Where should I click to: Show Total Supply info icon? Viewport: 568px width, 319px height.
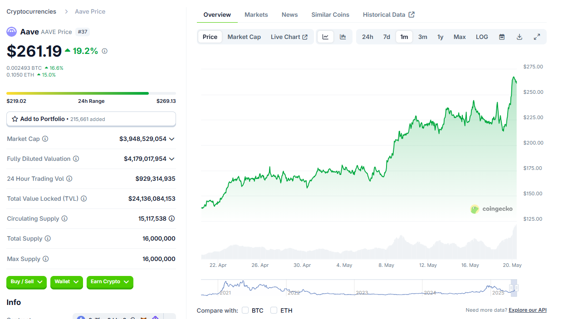click(48, 239)
